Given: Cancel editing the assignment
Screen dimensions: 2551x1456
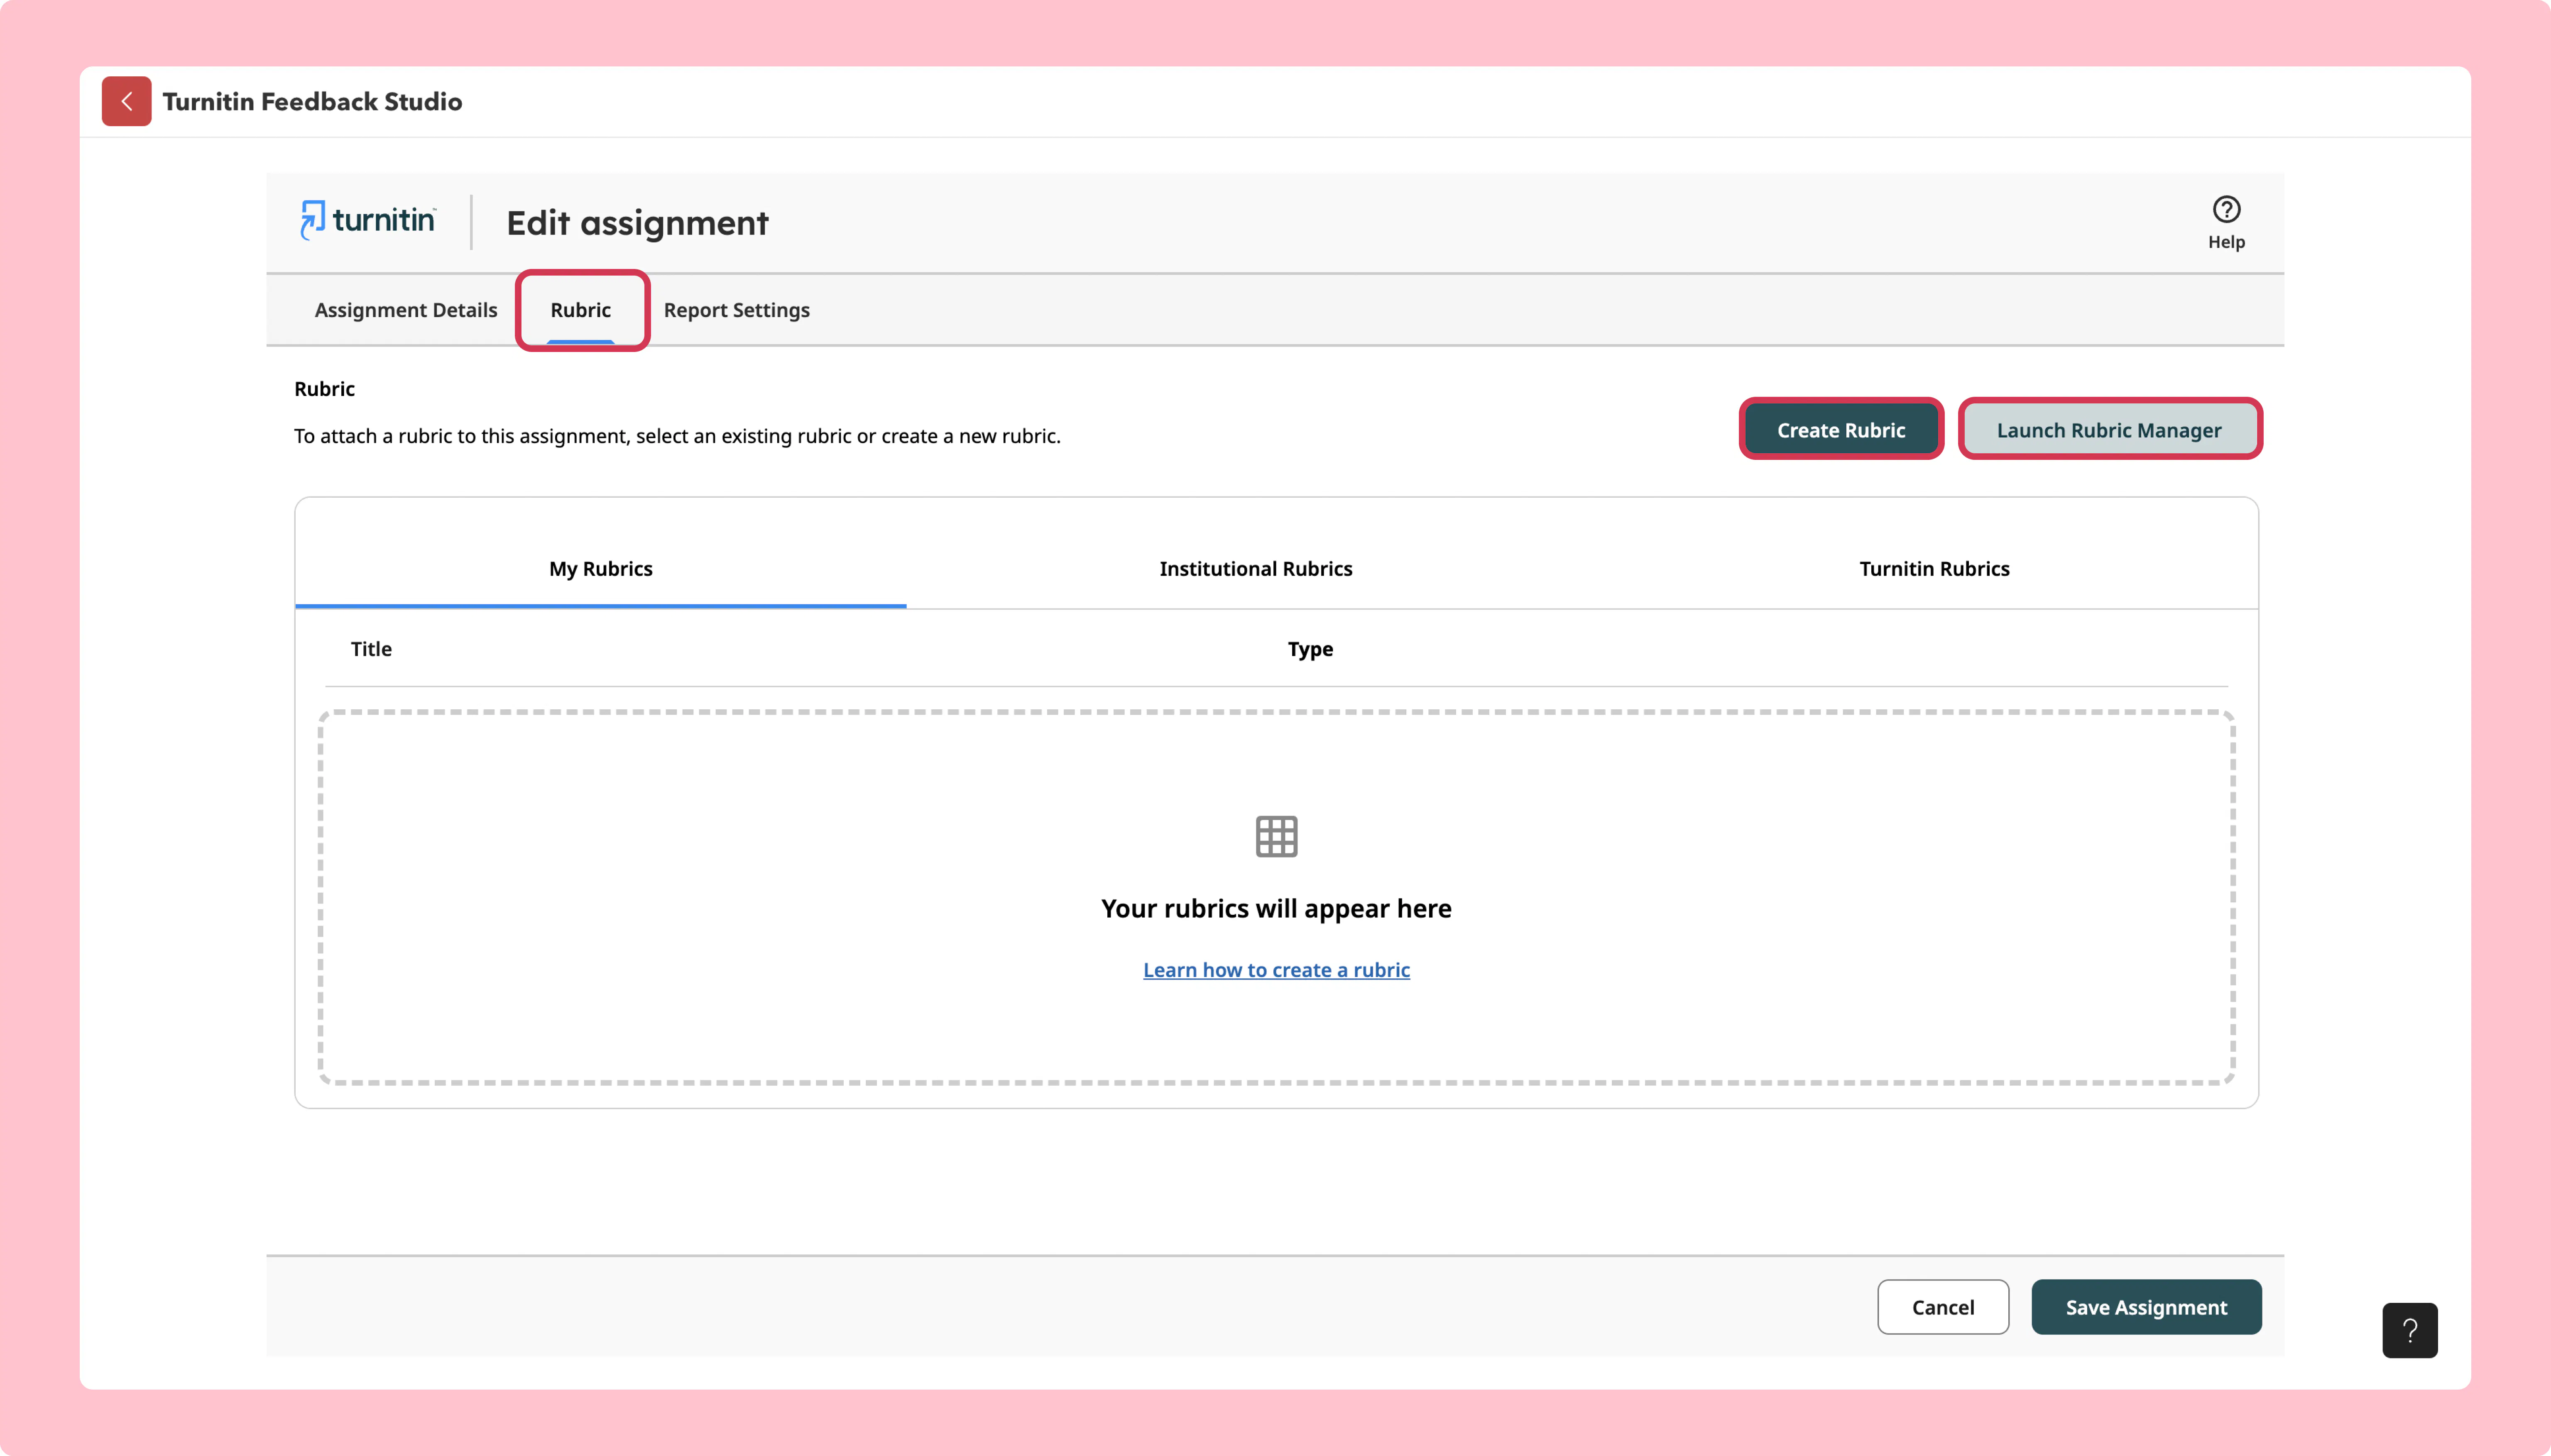Looking at the screenshot, I should [x=1943, y=1307].
